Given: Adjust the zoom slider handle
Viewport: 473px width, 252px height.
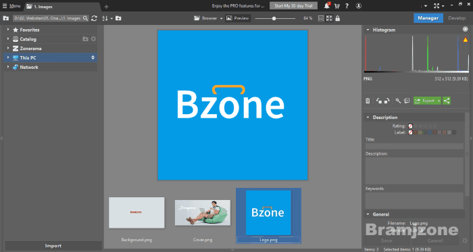Looking at the screenshot, I should (274, 18).
